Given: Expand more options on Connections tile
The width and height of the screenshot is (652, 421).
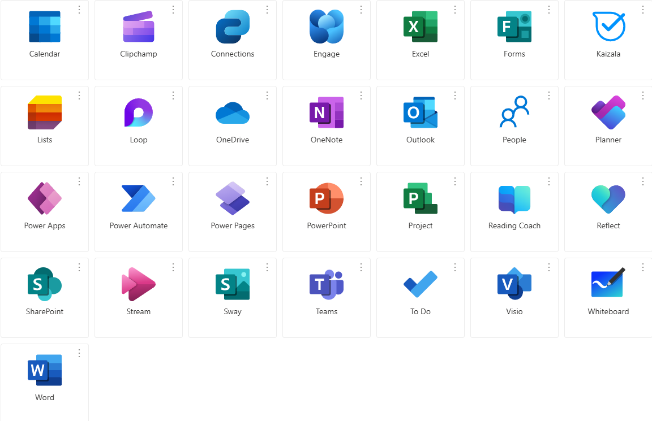Looking at the screenshot, I should 267,10.
